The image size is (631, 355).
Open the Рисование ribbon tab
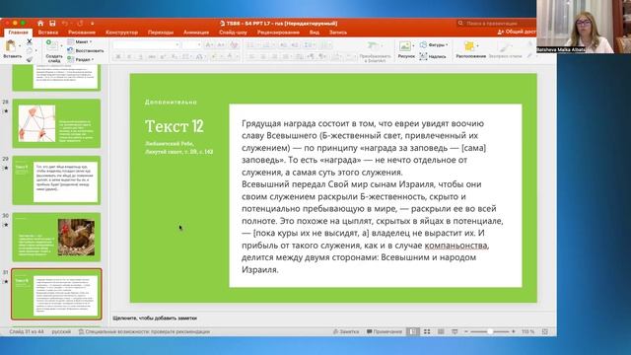pos(82,33)
